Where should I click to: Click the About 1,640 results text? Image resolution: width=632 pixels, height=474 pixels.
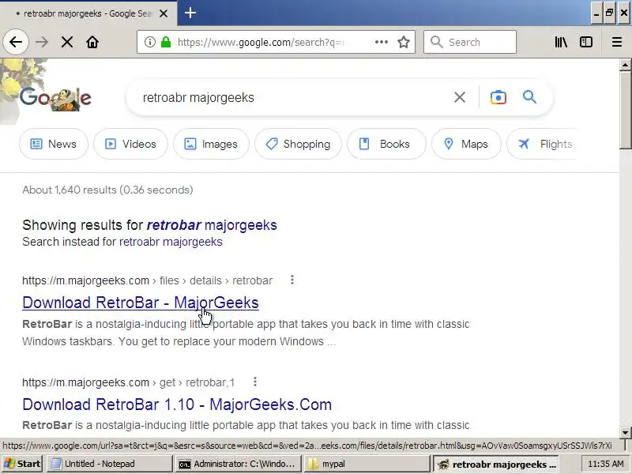click(x=107, y=190)
